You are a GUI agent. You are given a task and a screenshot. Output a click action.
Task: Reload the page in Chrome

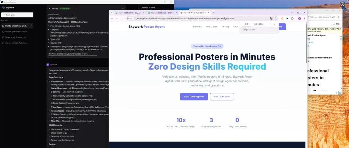coord(122,18)
